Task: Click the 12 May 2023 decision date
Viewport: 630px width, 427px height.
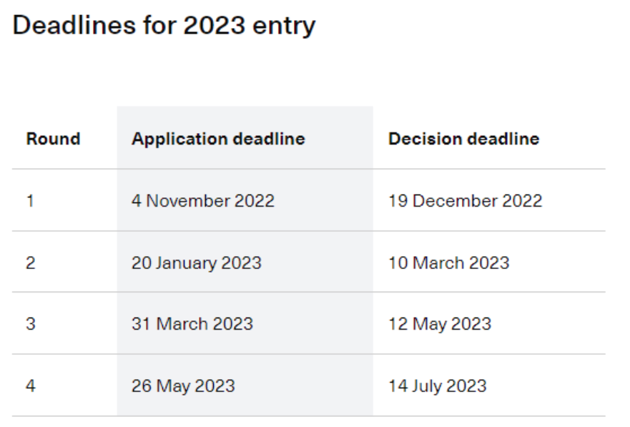Action: coord(439,324)
